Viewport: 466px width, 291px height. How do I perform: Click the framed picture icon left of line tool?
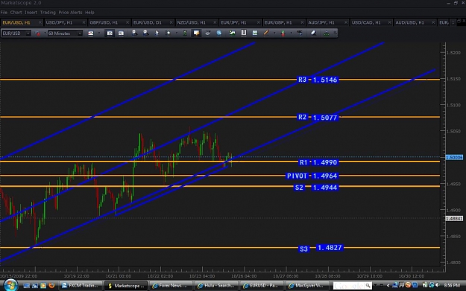[255, 33]
